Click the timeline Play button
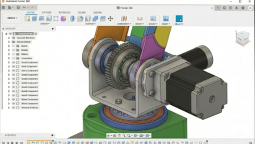 point(12,143)
